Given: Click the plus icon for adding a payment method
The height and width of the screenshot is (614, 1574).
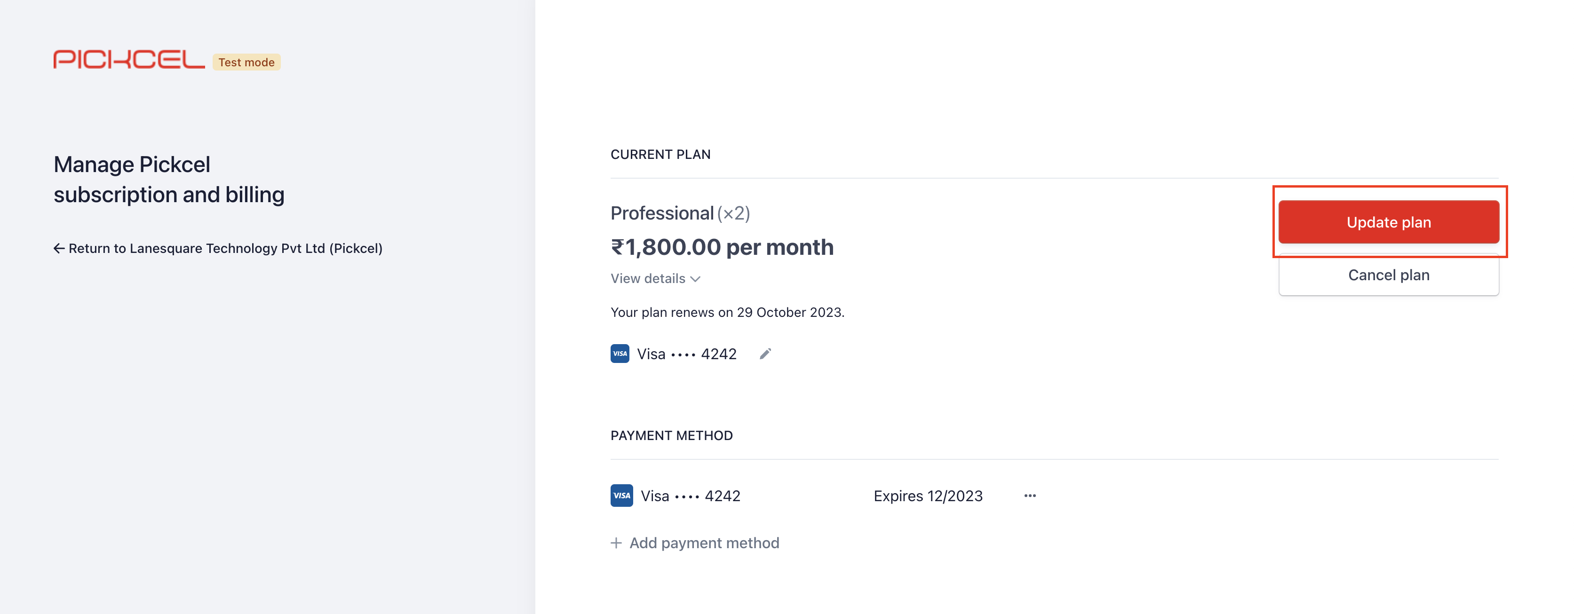Looking at the screenshot, I should coord(616,543).
